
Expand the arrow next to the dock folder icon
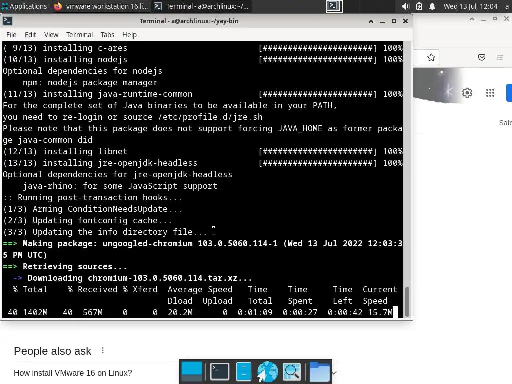[334, 372]
